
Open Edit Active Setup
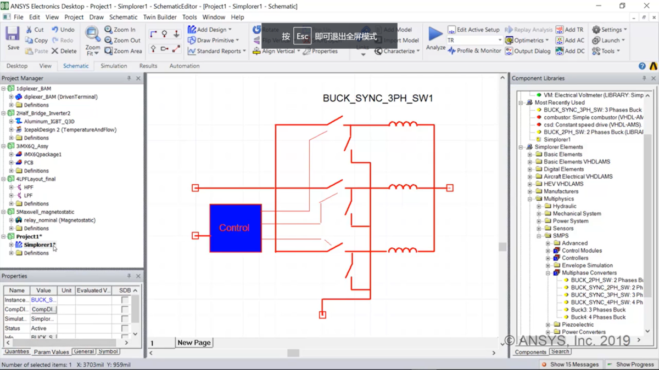coord(473,30)
